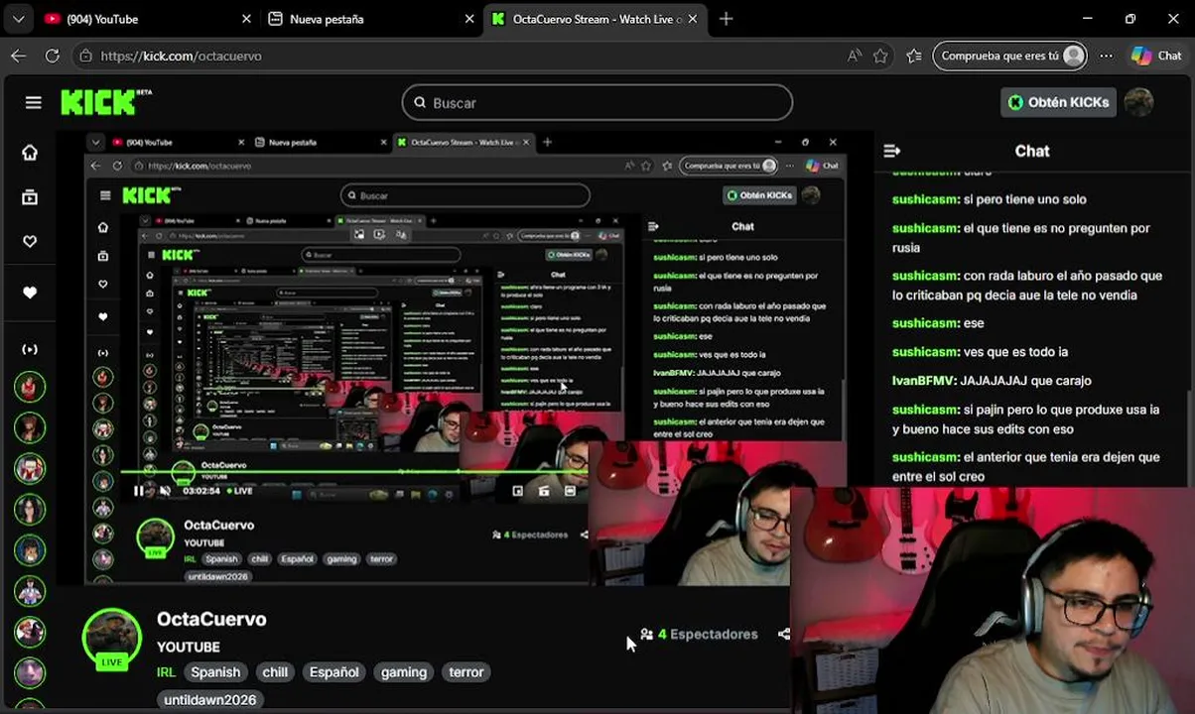Click the 03:02:54 timestamp in streamed player
Viewport: 1195px width, 714px height.
pos(201,491)
